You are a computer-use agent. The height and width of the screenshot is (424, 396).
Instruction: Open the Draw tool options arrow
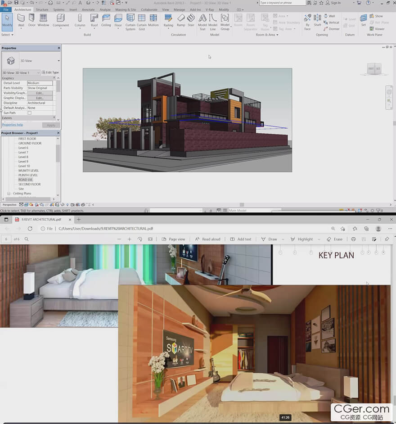tap(283, 239)
